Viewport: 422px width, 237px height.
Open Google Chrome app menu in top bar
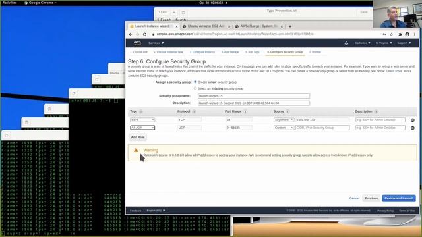tap(40, 3)
